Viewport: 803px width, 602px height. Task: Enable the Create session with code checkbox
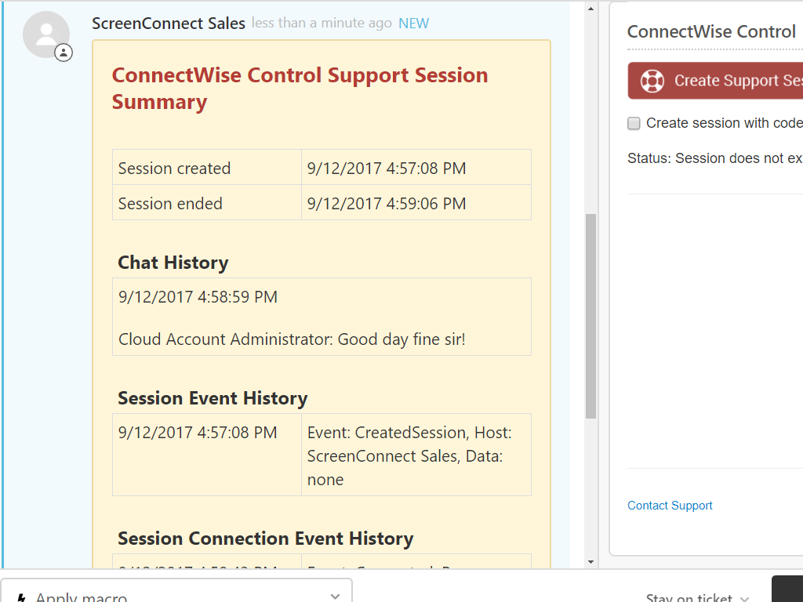point(633,123)
